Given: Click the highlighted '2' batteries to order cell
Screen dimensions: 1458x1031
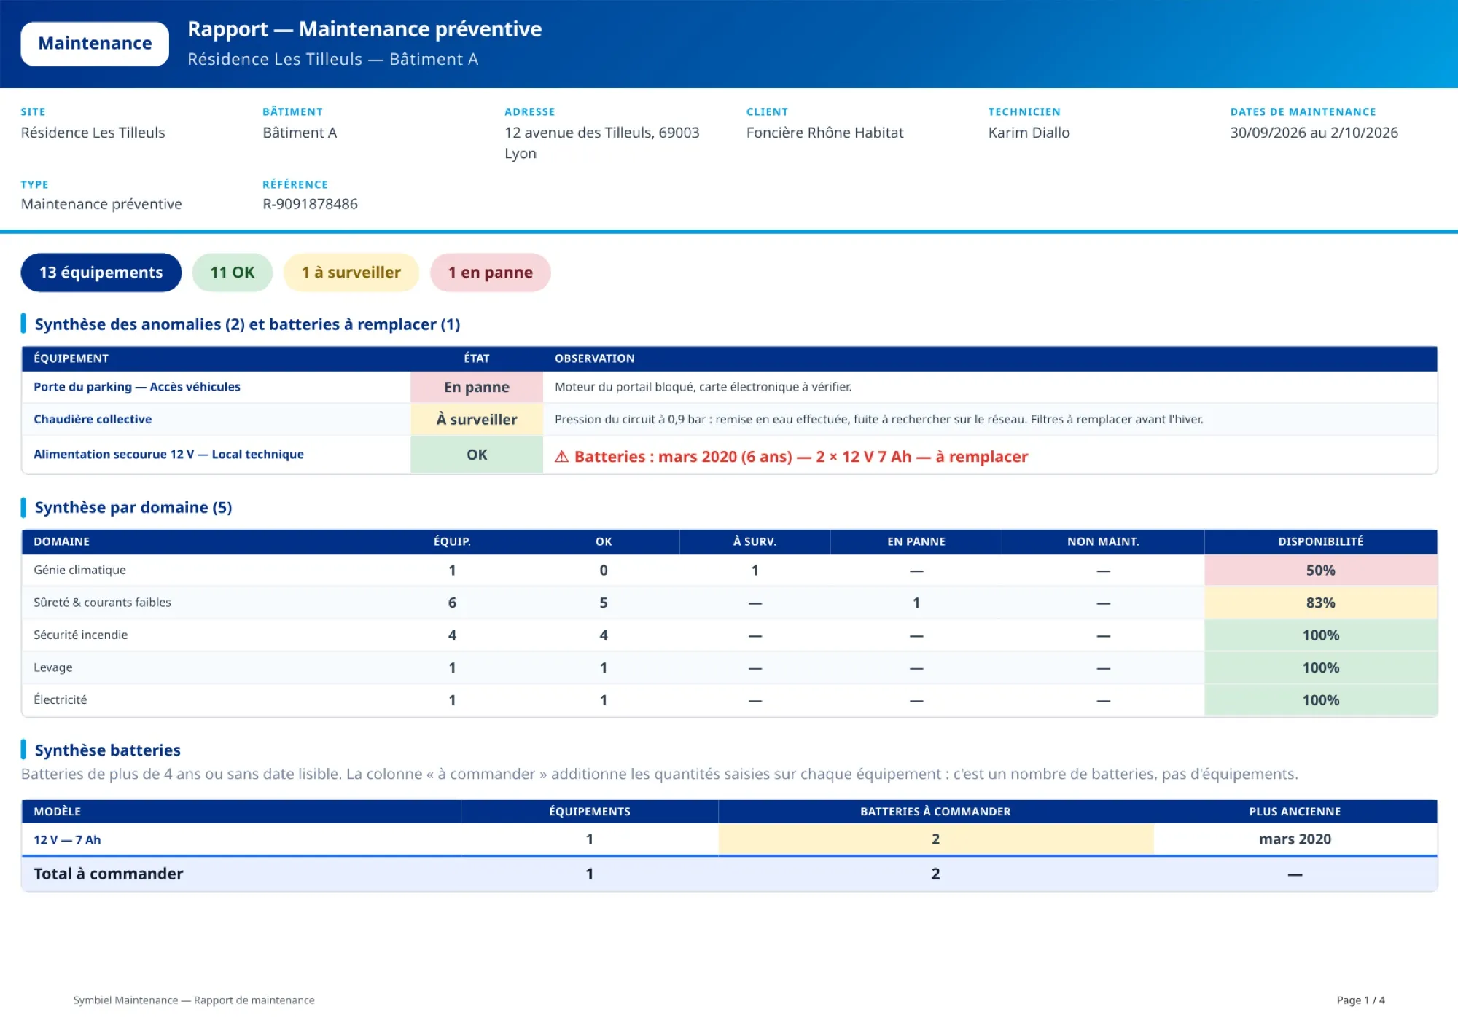Looking at the screenshot, I should (935, 839).
